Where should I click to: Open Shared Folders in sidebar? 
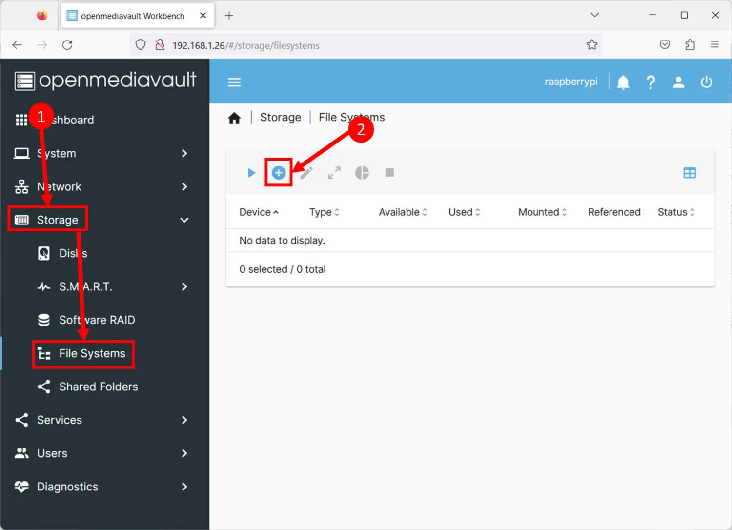tap(98, 387)
